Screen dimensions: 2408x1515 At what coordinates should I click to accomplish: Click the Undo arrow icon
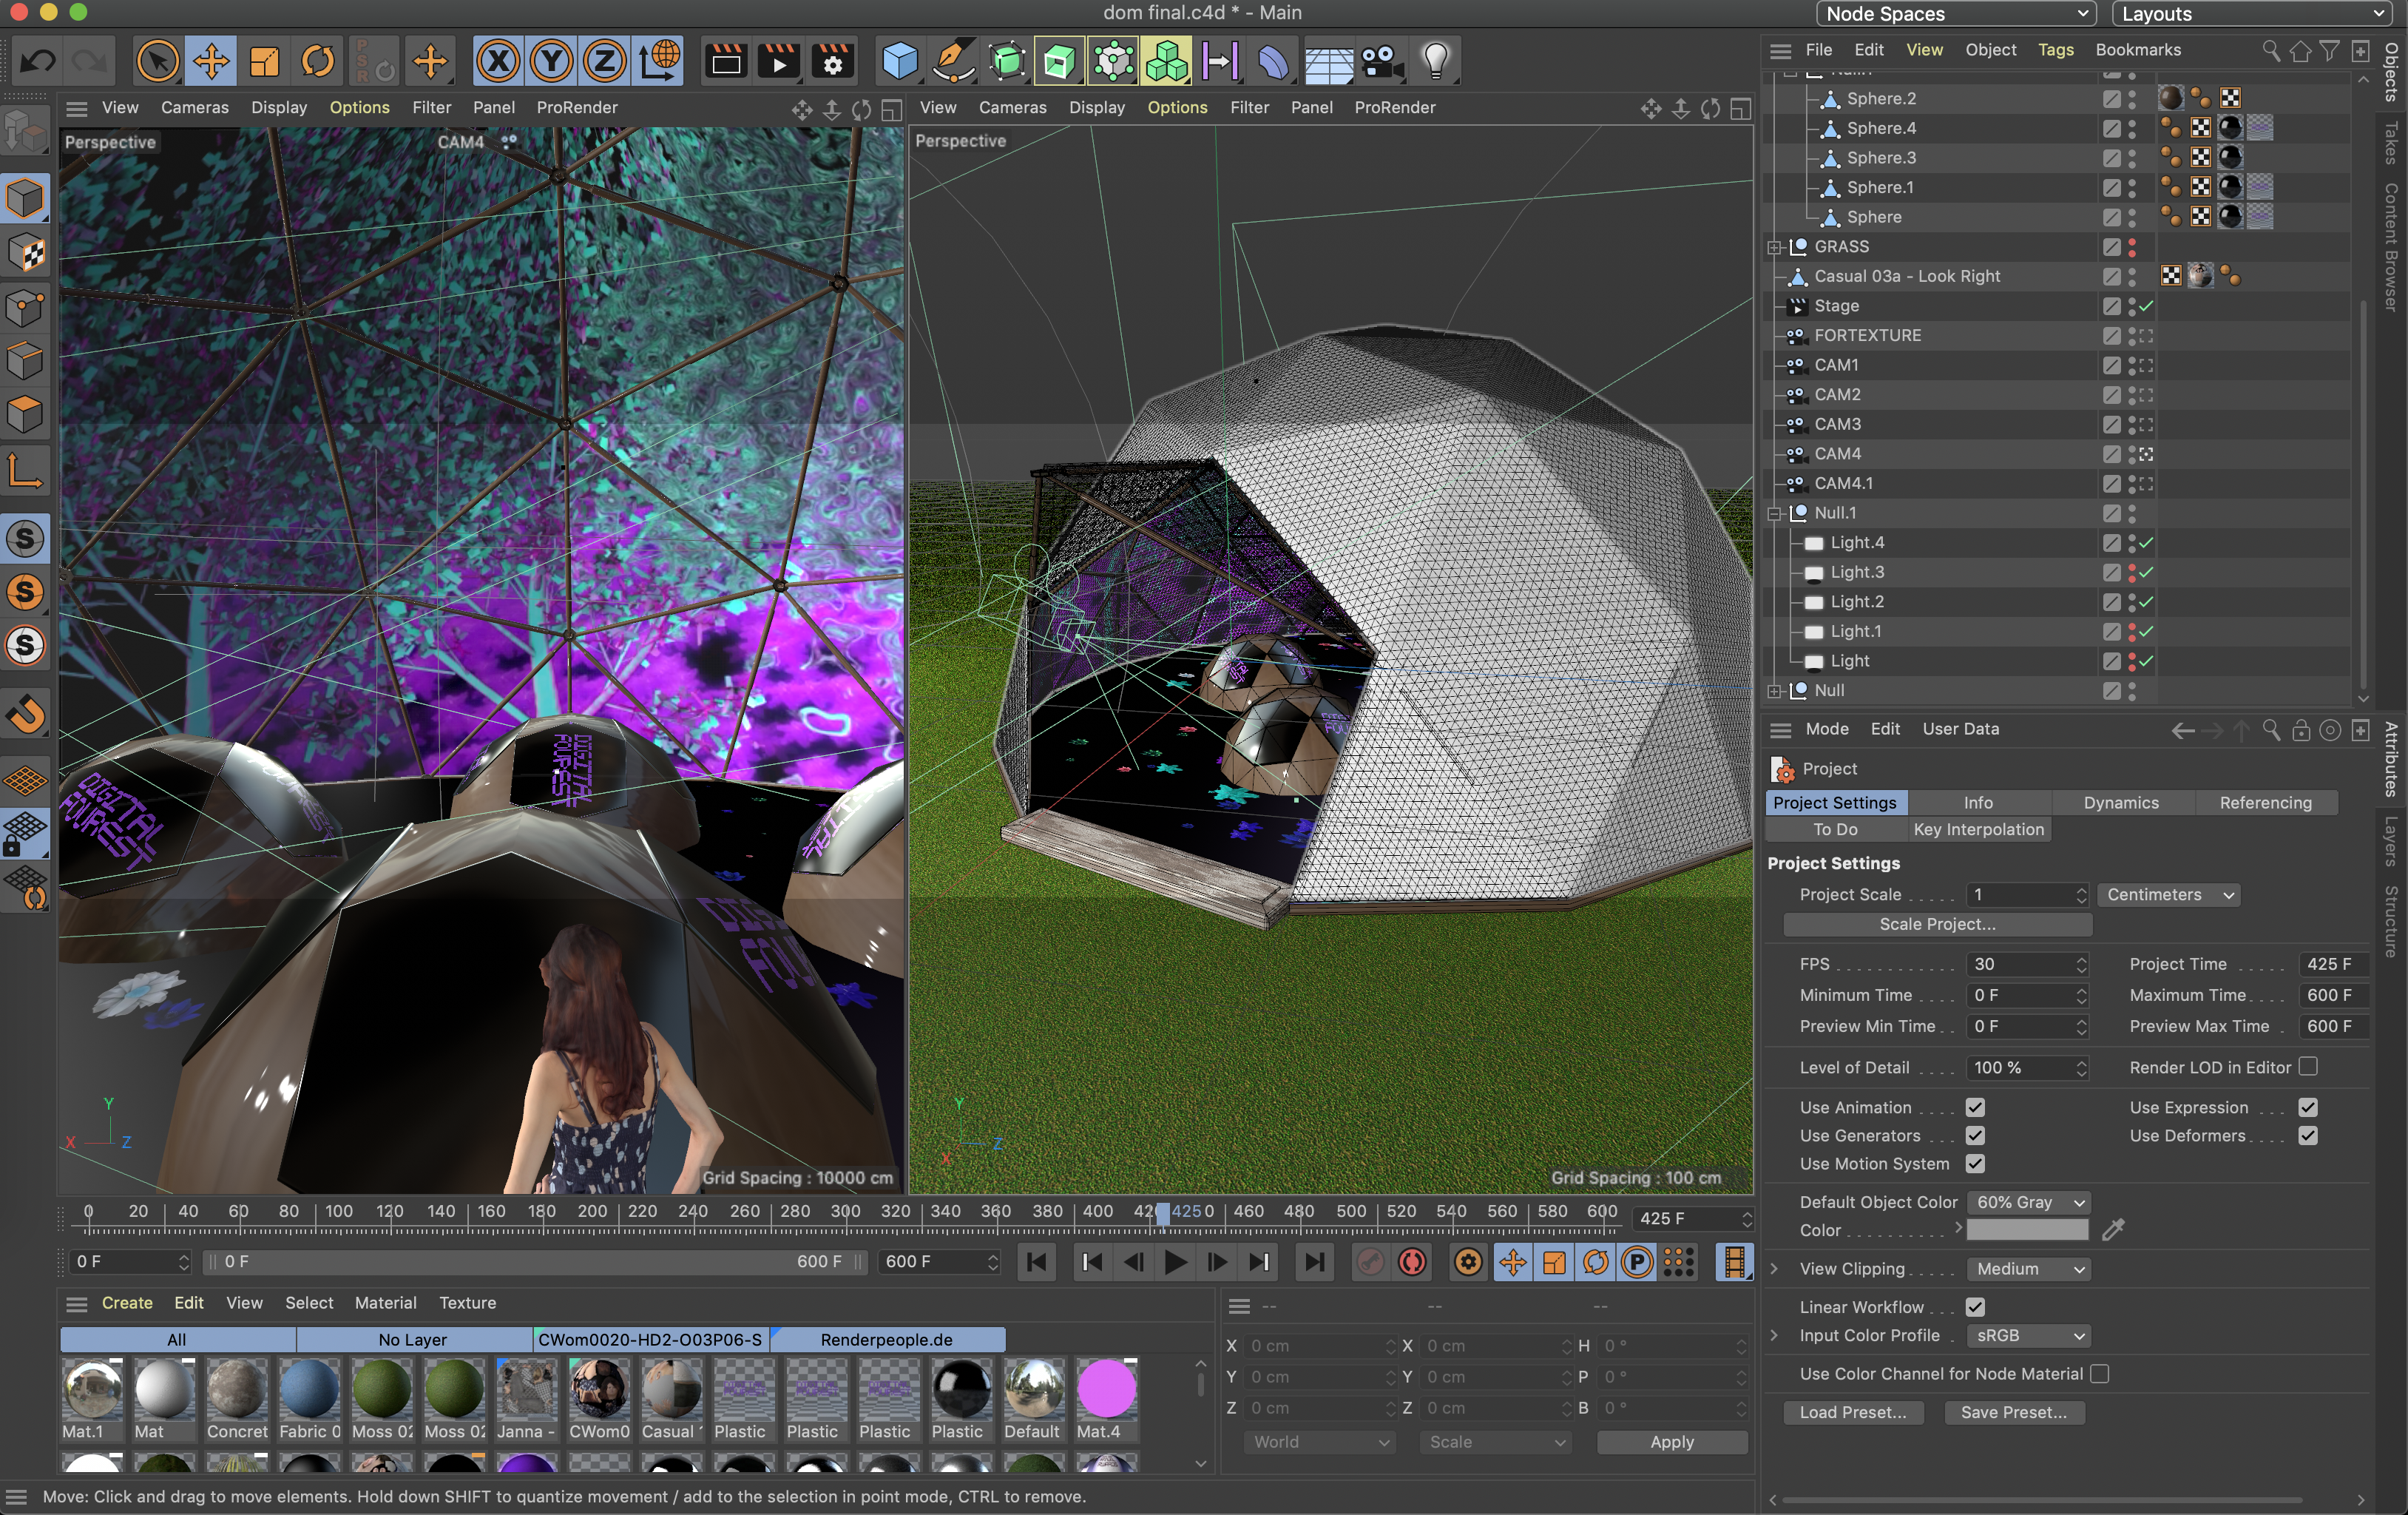pos(37,62)
